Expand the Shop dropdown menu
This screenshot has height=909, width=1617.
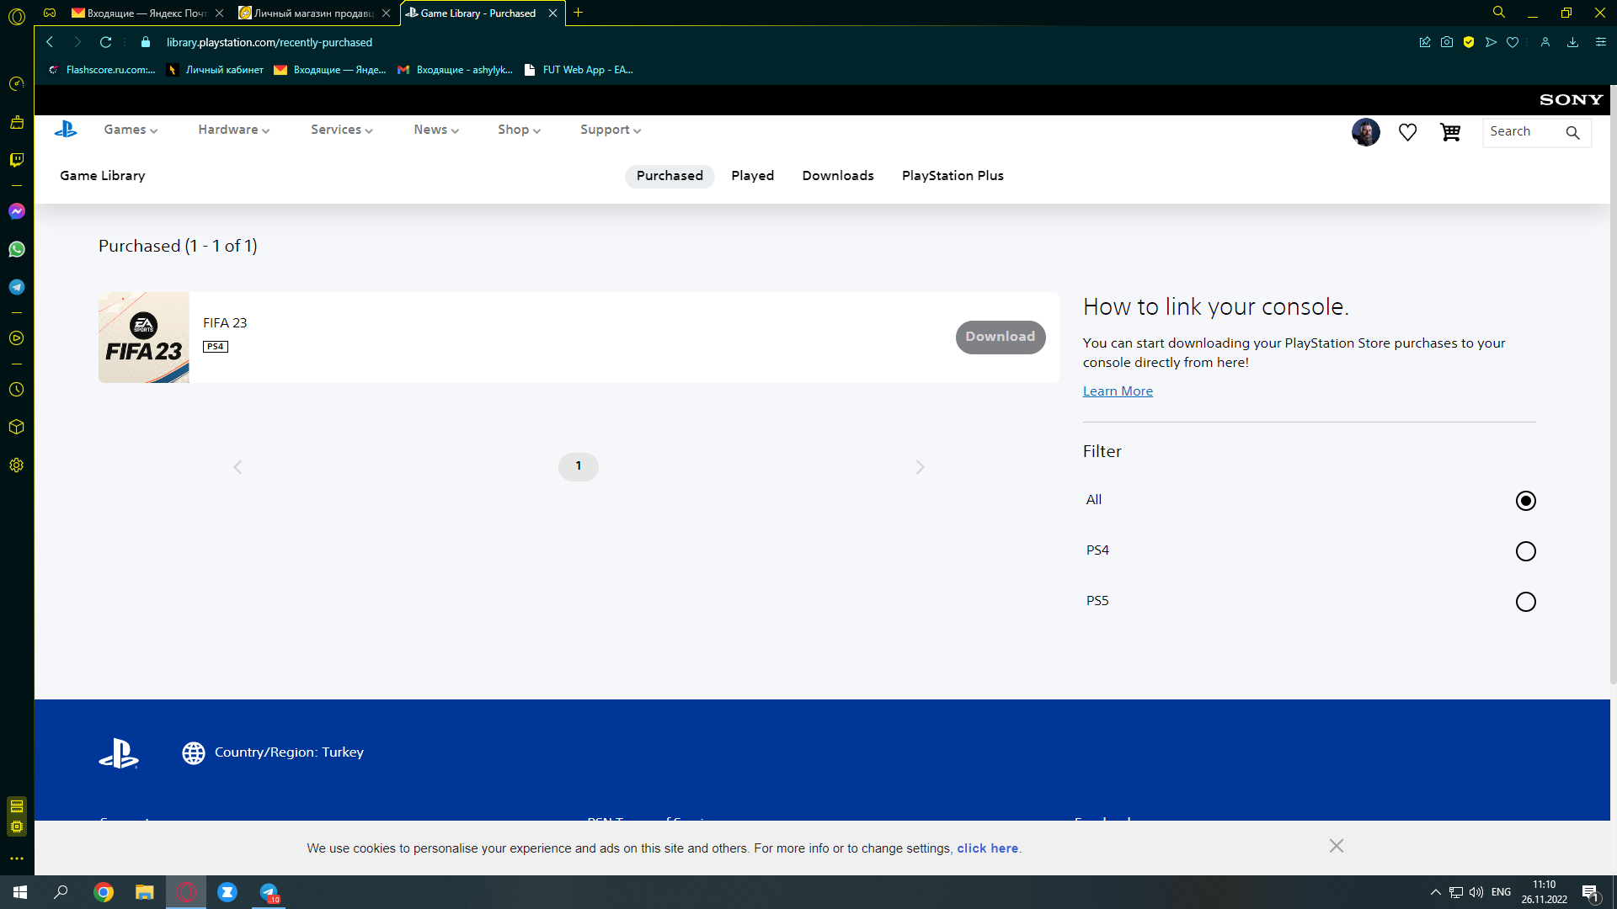click(519, 130)
